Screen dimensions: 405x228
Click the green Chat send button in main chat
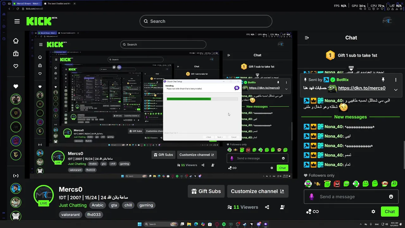point(389,212)
